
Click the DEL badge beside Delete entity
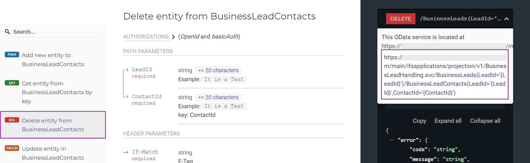[12, 120]
